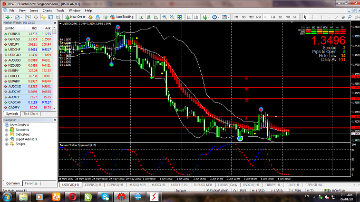Image resolution: width=360 pixels, height=202 pixels.
Task: Select the USDJPY row in Market Watch
Action: click(x=28, y=44)
